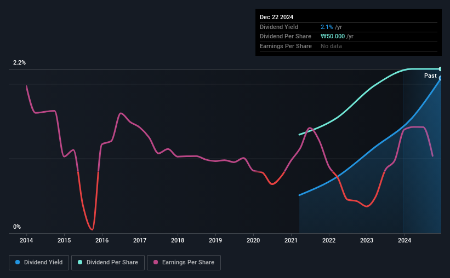Click the Dec 22 2024 tooltip date header
The image size is (450, 278).
coord(276,17)
